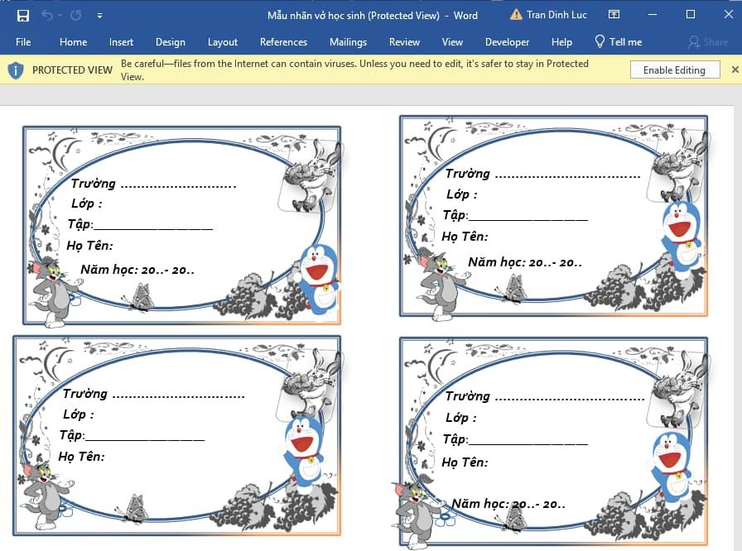This screenshot has width=742, height=551.
Task: Open the Developer tab
Action: (508, 42)
